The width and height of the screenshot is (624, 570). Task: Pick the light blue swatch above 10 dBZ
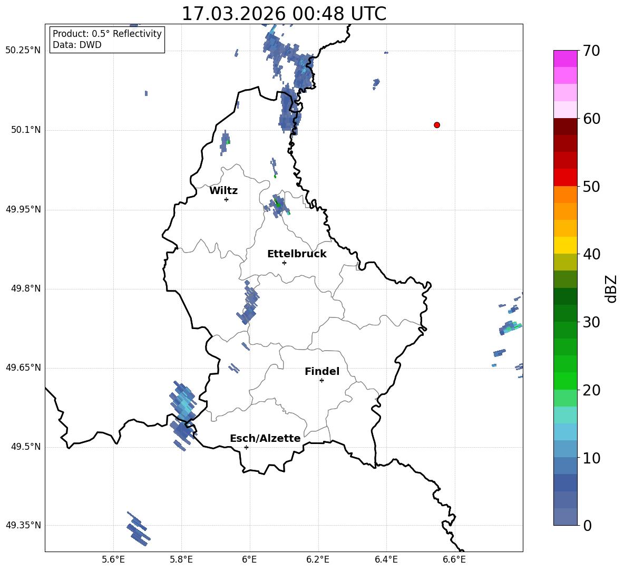pyautogui.click(x=565, y=432)
